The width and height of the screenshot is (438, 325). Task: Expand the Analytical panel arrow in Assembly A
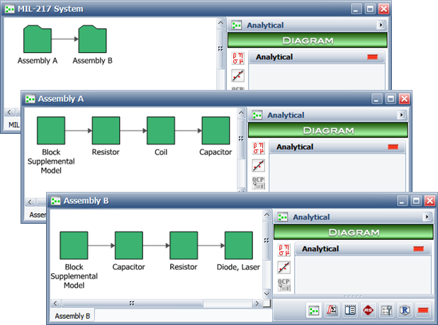(402, 115)
